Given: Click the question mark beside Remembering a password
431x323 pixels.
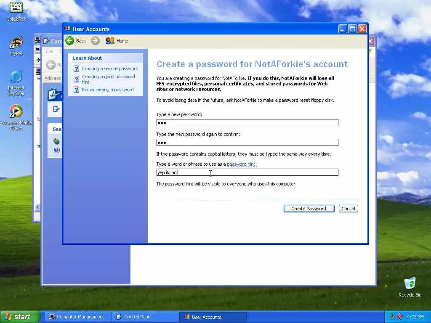Looking at the screenshot, I should click(77, 90).
